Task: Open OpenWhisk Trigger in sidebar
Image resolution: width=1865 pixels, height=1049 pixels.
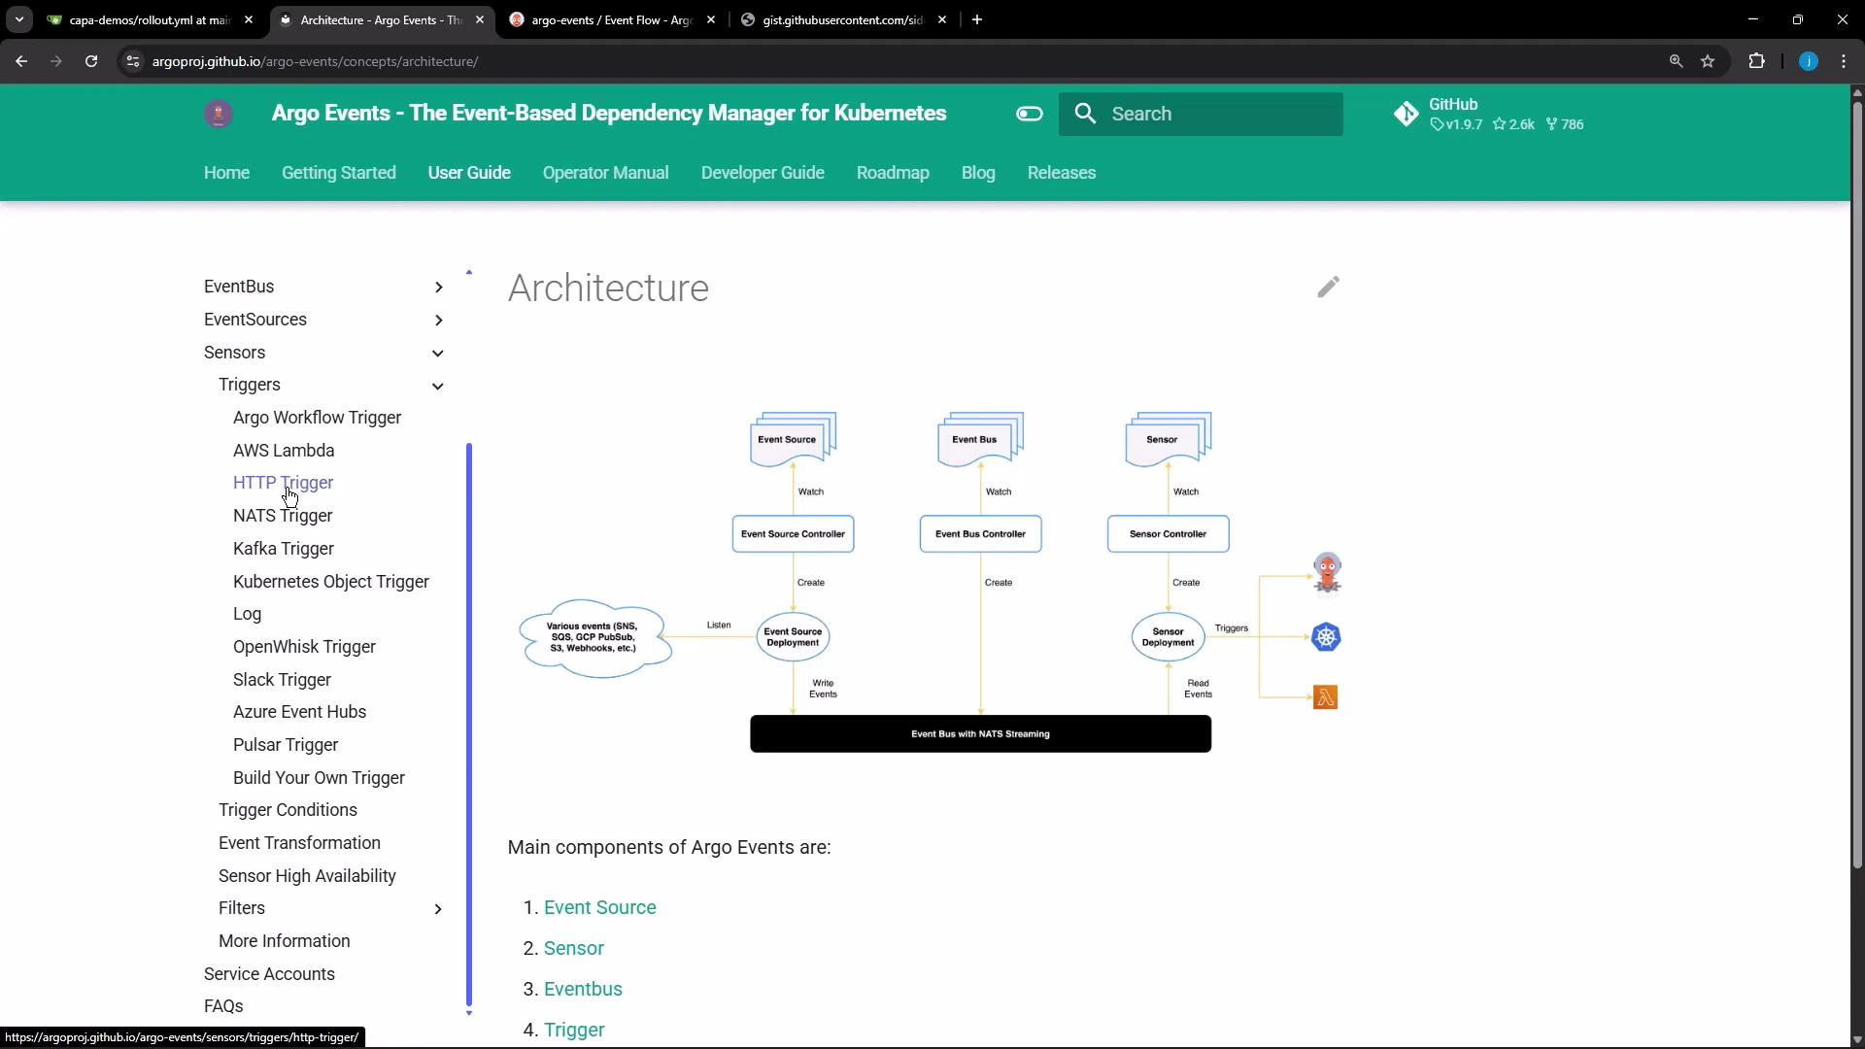Action: tap(304, 647)
